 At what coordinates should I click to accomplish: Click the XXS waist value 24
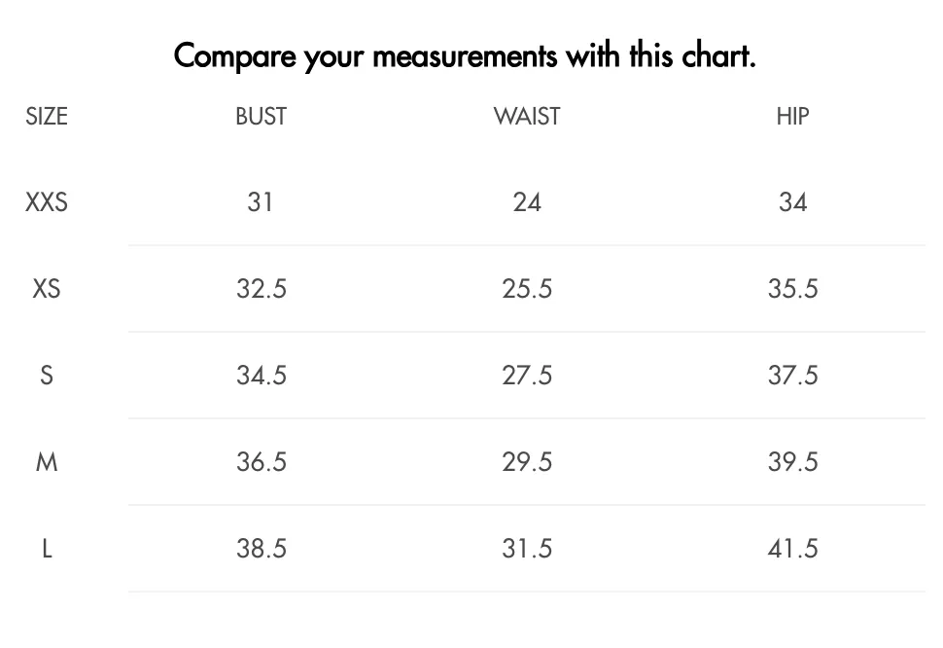tap(527, 202)
